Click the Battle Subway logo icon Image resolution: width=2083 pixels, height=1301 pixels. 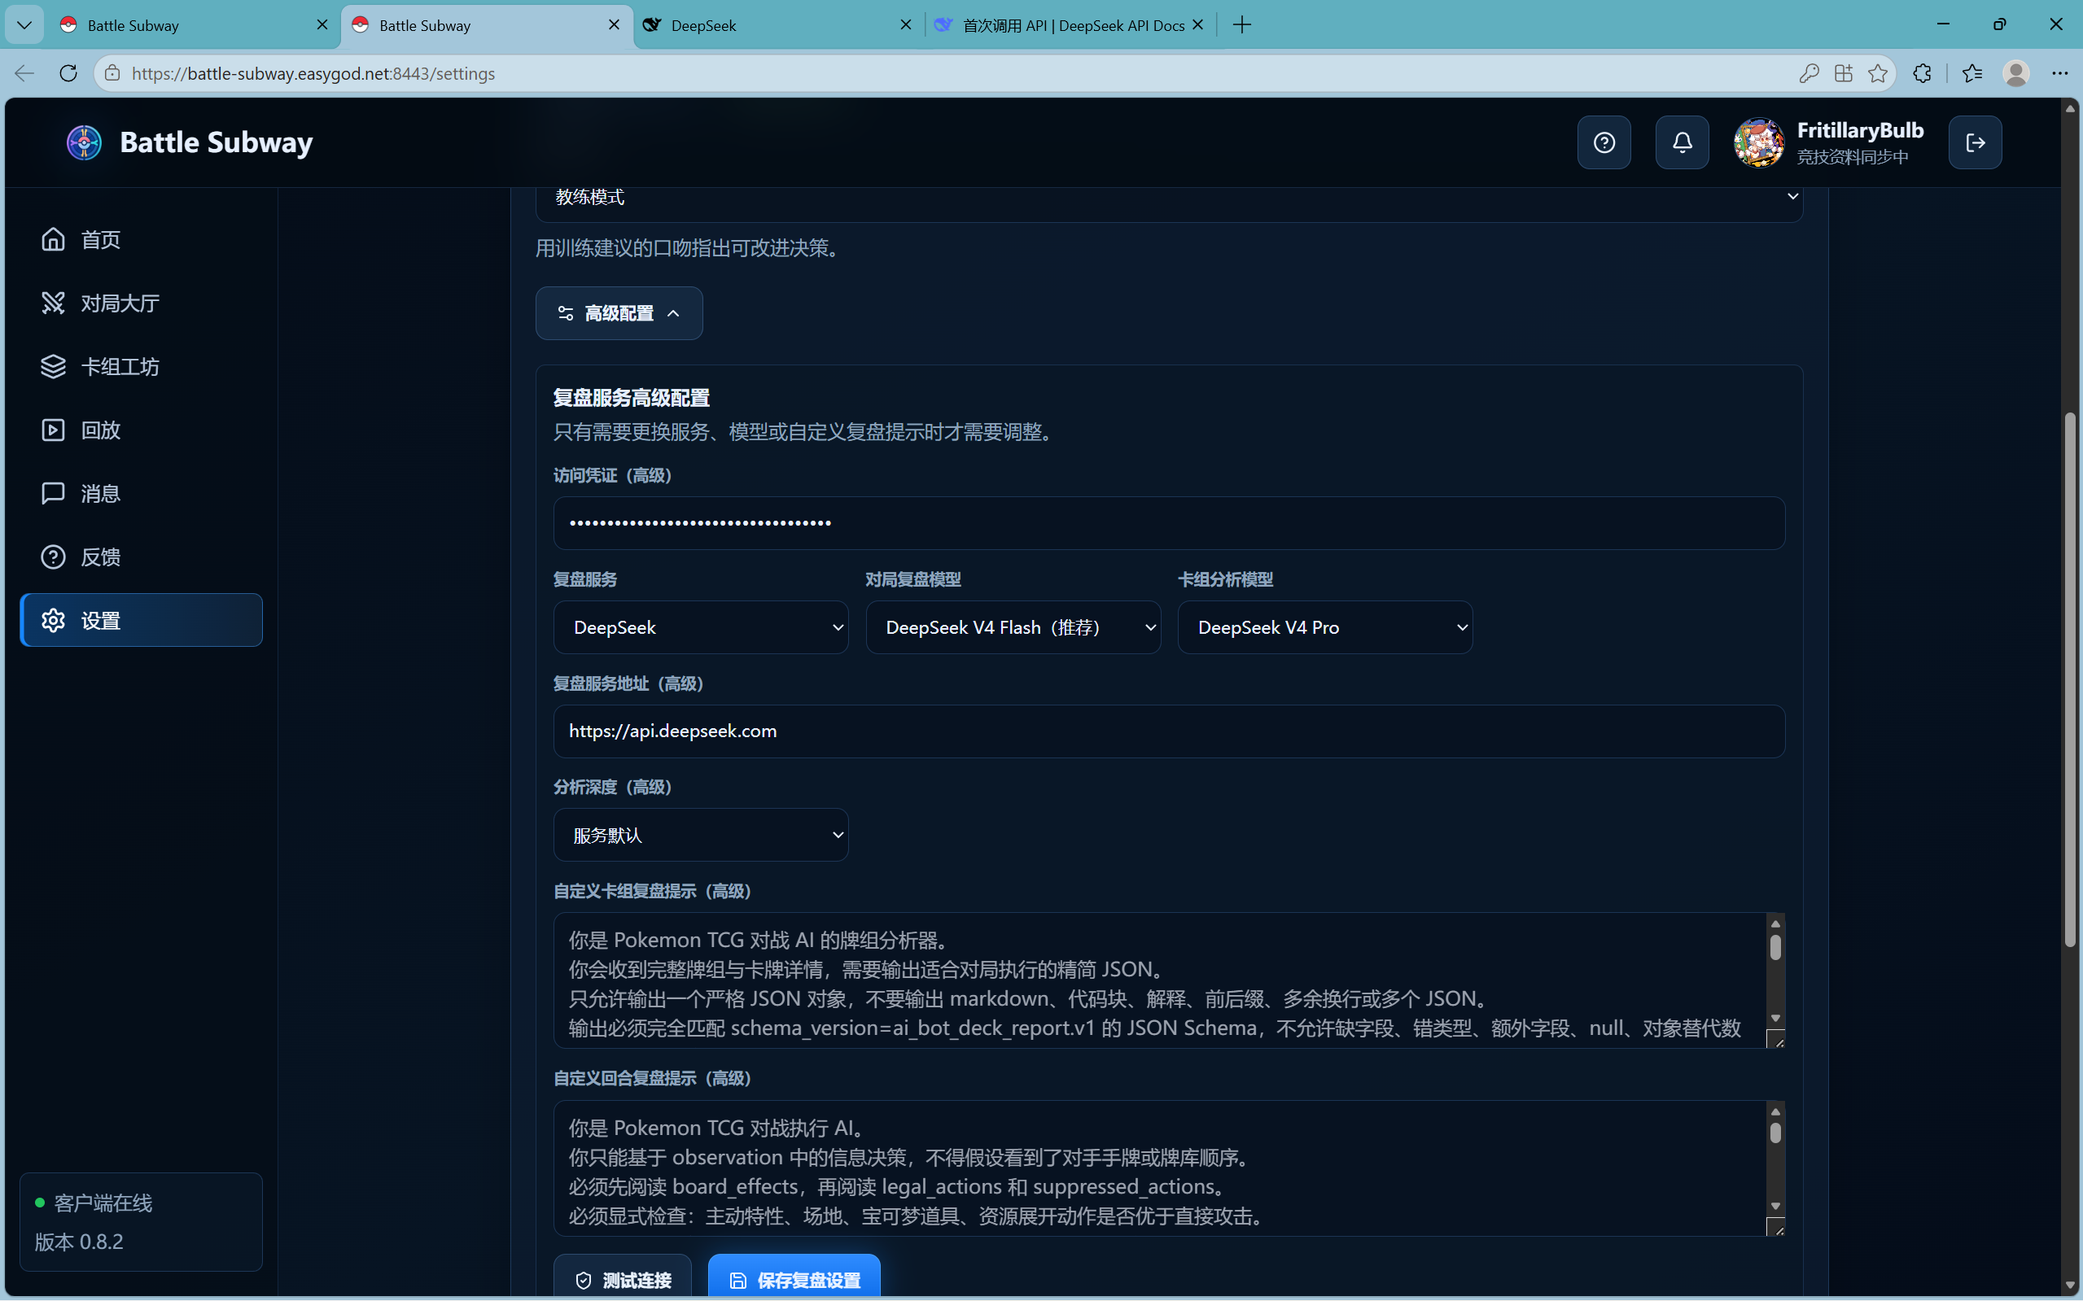tap(85, 143)
